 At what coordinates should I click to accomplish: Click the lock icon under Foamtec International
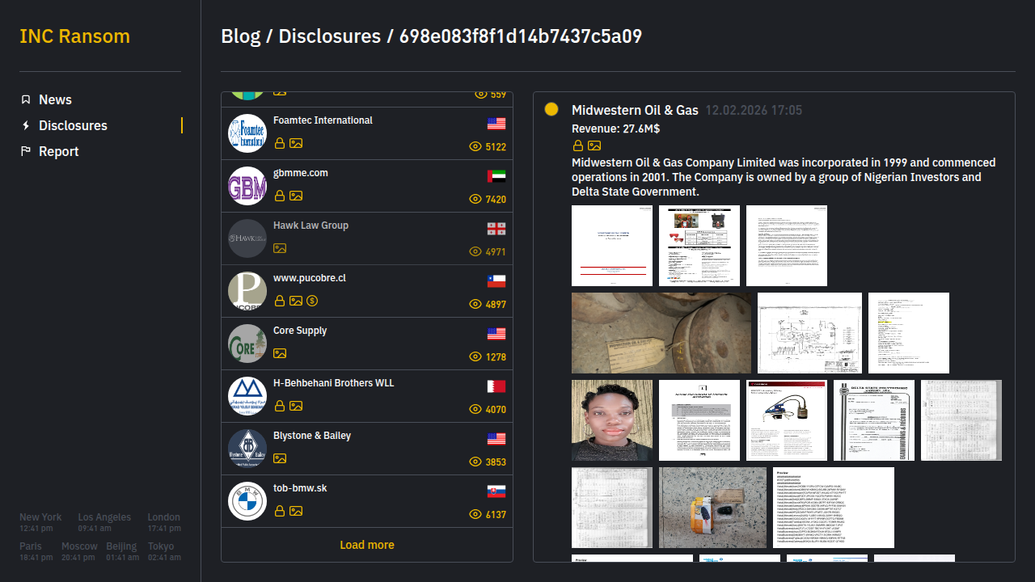click(280, 143)
